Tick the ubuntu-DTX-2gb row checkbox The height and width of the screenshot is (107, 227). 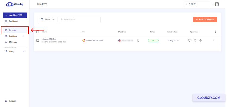[38, 41]
